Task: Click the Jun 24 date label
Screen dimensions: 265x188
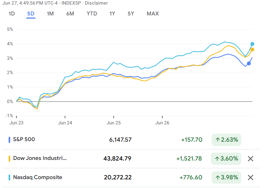Action: [x=65, y=123]
